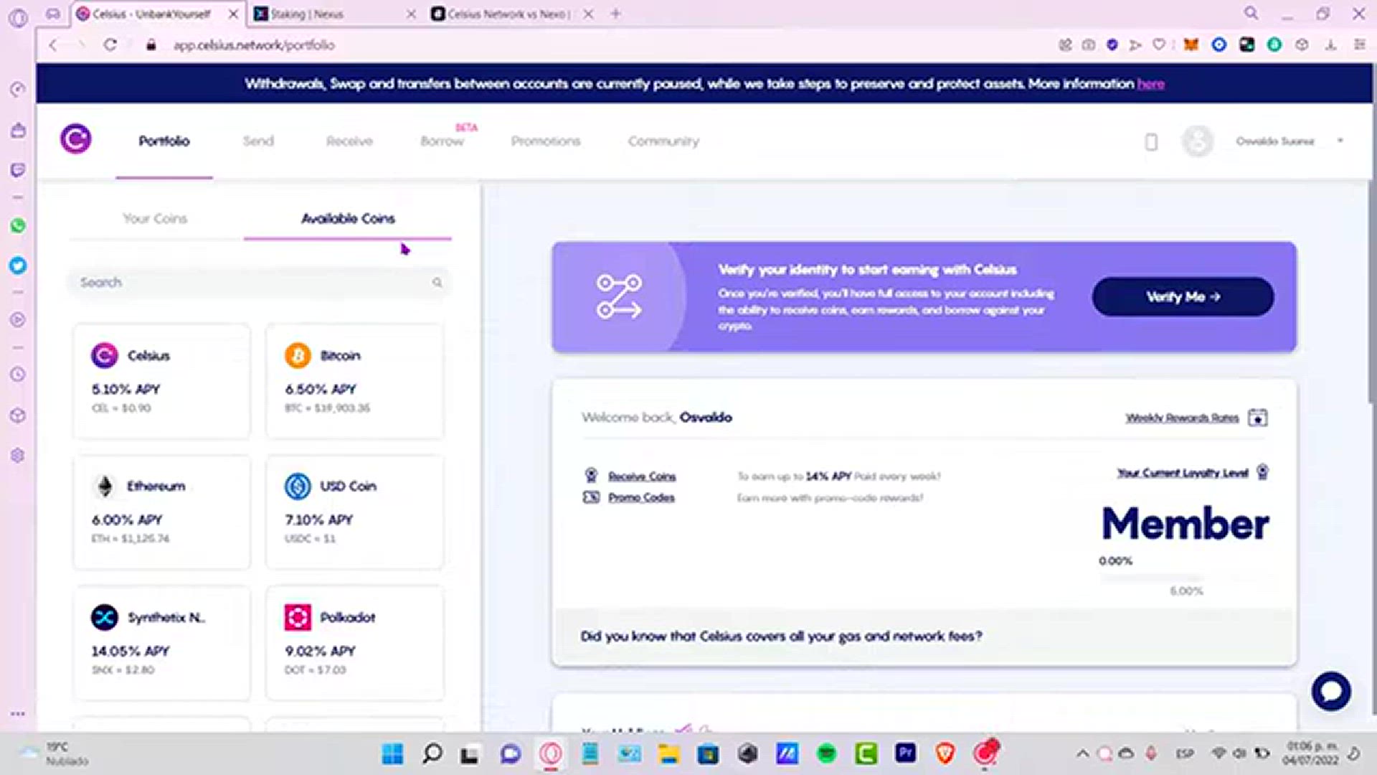This screenshot has height=775, width=1377.
Task: Click the mobile phone icon in header
Action: (1151, 142)
